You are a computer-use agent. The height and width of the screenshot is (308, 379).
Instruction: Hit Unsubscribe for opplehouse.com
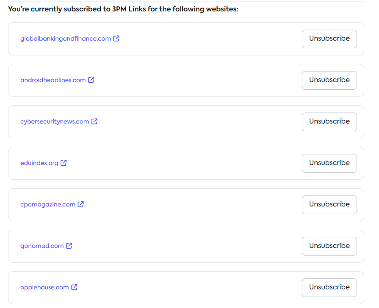(x=329, y=287)
